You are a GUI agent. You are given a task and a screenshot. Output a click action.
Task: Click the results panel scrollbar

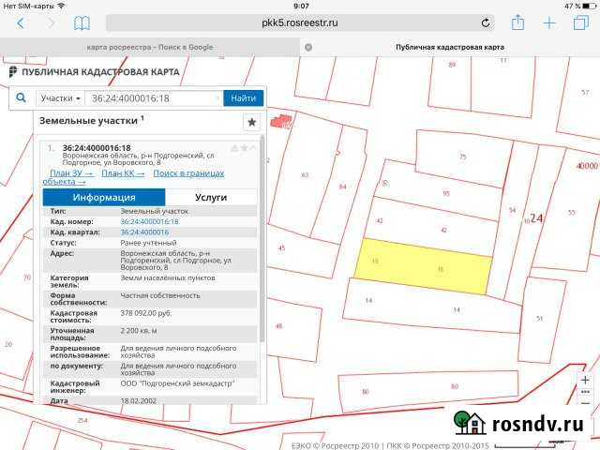262,238
